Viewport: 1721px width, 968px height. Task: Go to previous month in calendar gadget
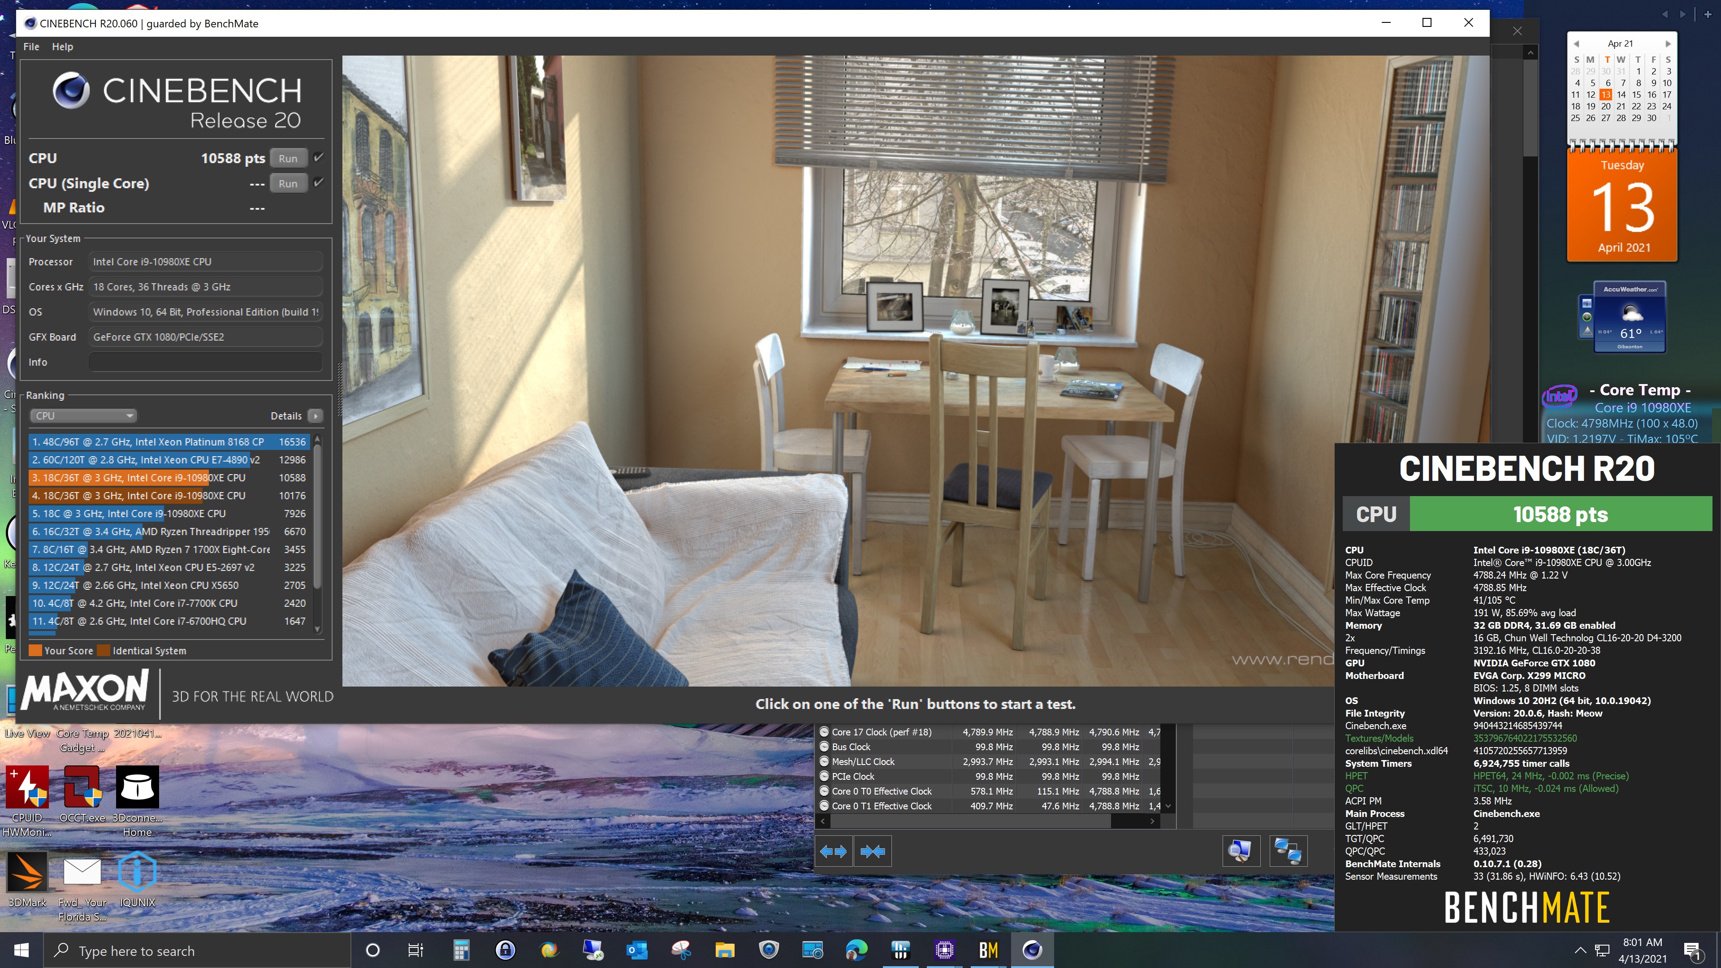[x=1577, y=43]
